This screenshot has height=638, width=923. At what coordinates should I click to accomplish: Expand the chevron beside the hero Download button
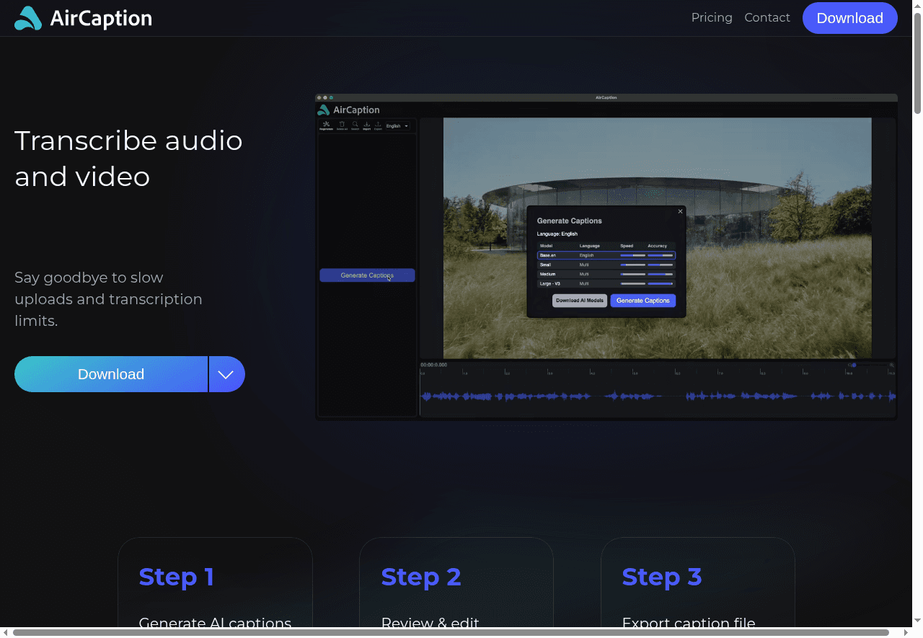click(226, 374)
